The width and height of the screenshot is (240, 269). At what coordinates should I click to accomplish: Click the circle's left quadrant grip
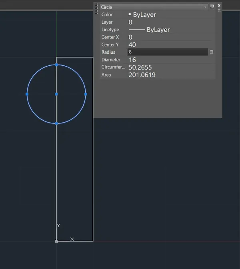tap(27, 94)
